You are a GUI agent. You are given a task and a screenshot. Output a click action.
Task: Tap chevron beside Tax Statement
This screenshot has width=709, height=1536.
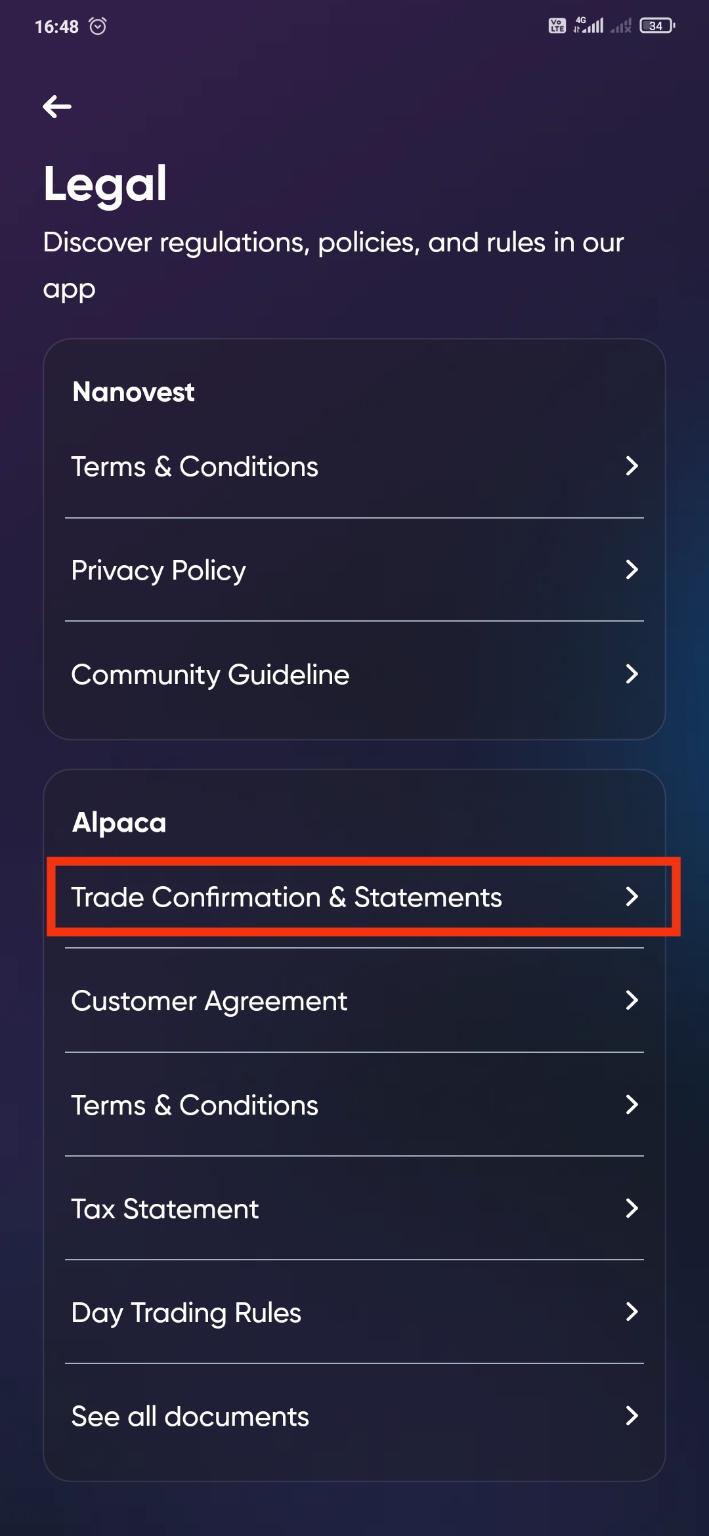coord(632,1208)
